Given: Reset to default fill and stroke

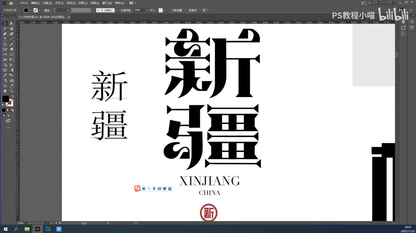Looking at the screenshot, I should [3, 105].
